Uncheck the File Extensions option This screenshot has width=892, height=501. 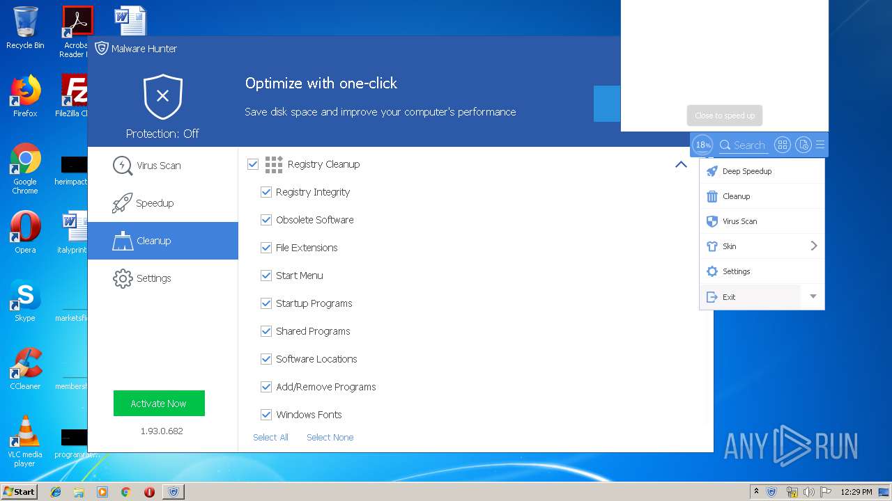(x=266, y=248)
